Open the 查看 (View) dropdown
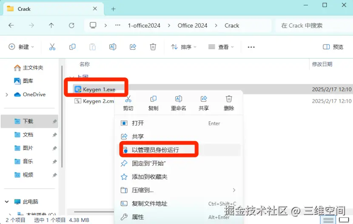The width and height of the screenshot is (353, 224). coord(221,47)
